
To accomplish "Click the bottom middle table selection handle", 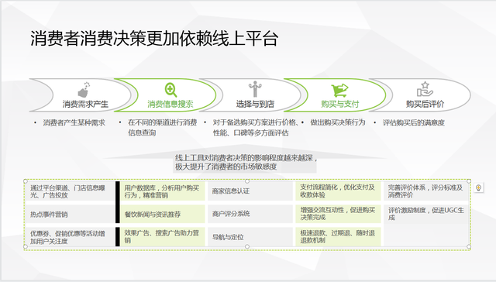I will 247,246.
